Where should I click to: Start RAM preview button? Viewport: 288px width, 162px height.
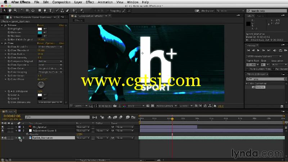pos(285,50)
